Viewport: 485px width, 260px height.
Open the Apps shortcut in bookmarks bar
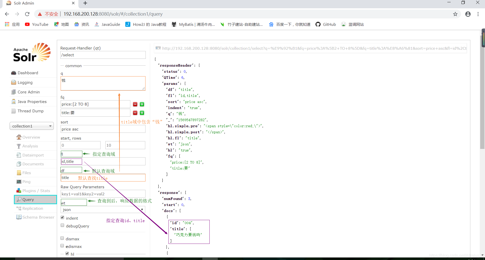[x=12, y=24]
